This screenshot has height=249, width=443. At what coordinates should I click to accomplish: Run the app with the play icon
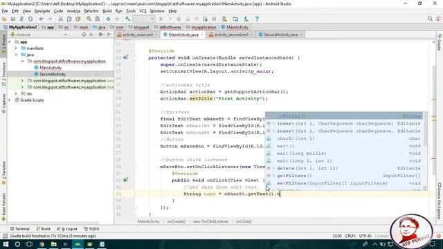coord(161,19)
